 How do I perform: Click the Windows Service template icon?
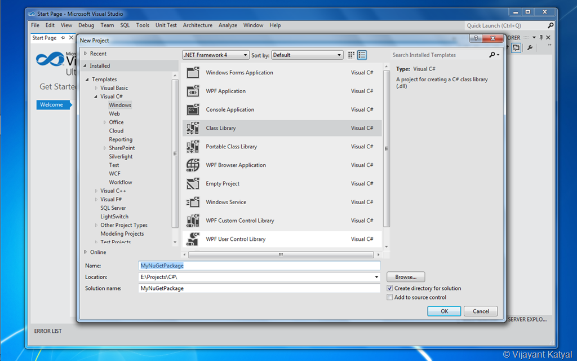pos(193,202)
